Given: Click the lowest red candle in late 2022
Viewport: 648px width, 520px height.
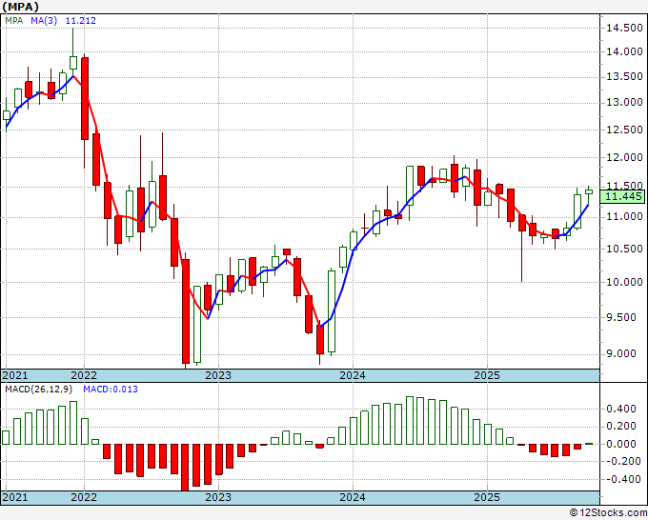Looking at the screenshot, I should click(186, 311).
